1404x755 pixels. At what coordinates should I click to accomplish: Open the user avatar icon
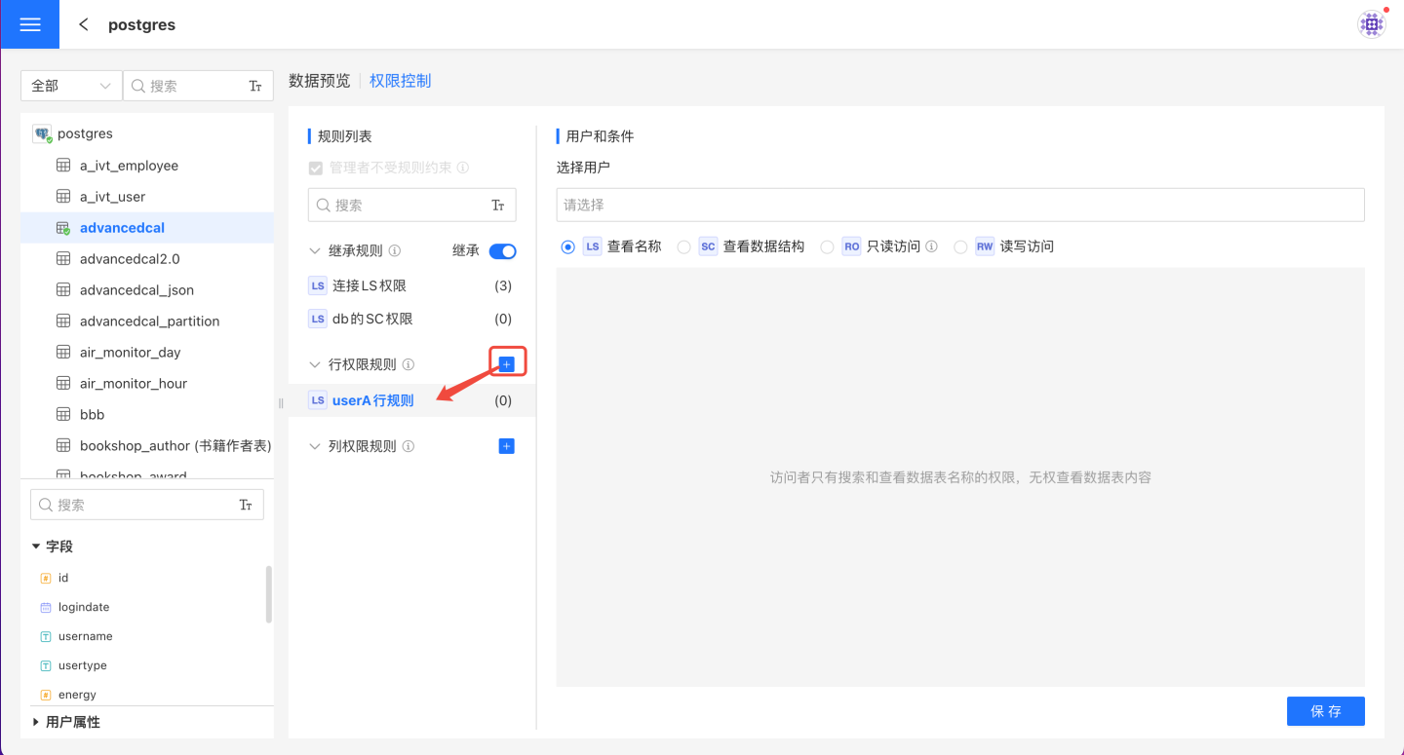[1372, 24]
